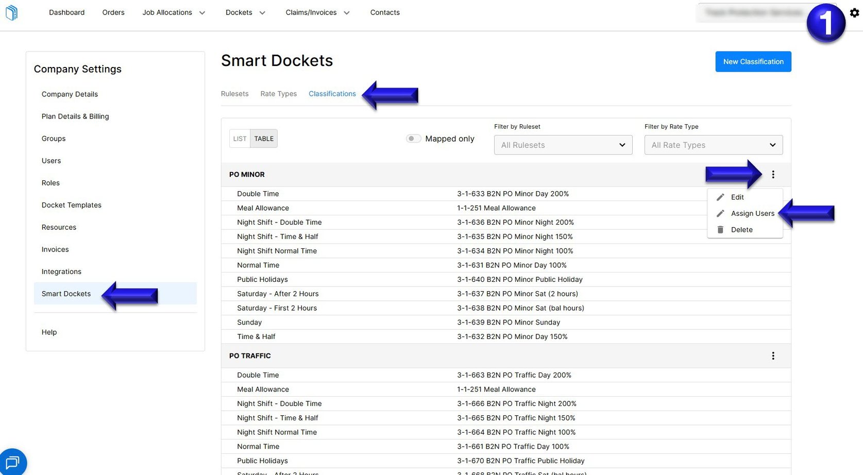This screenshot has height=475, width=863.
Task: Open the Rate Types tab
Action: tap(278, 94)
